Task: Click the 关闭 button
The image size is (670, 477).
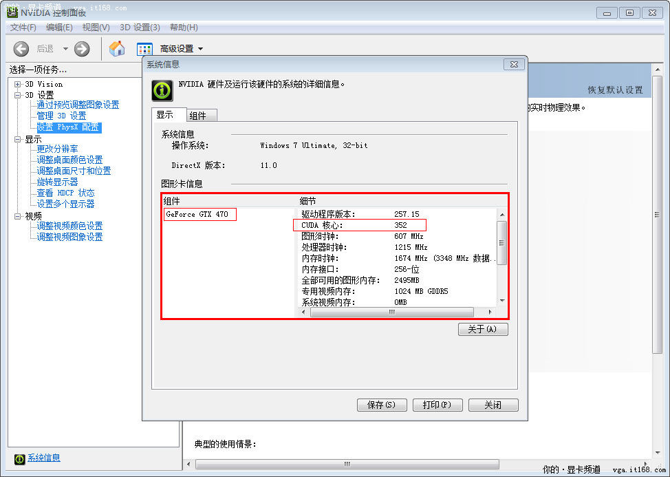Action: click(493, 405)
